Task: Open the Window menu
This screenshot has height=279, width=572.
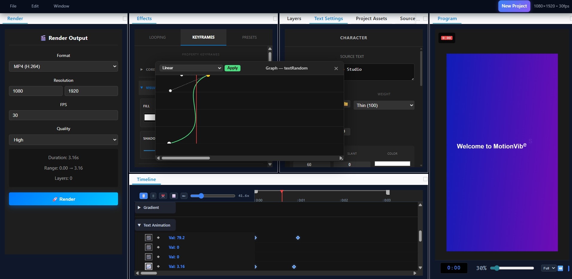Action: (61, 6)
